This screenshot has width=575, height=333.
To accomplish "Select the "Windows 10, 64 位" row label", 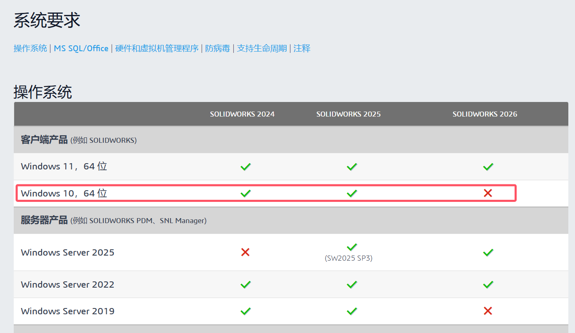I will [64, 193].
